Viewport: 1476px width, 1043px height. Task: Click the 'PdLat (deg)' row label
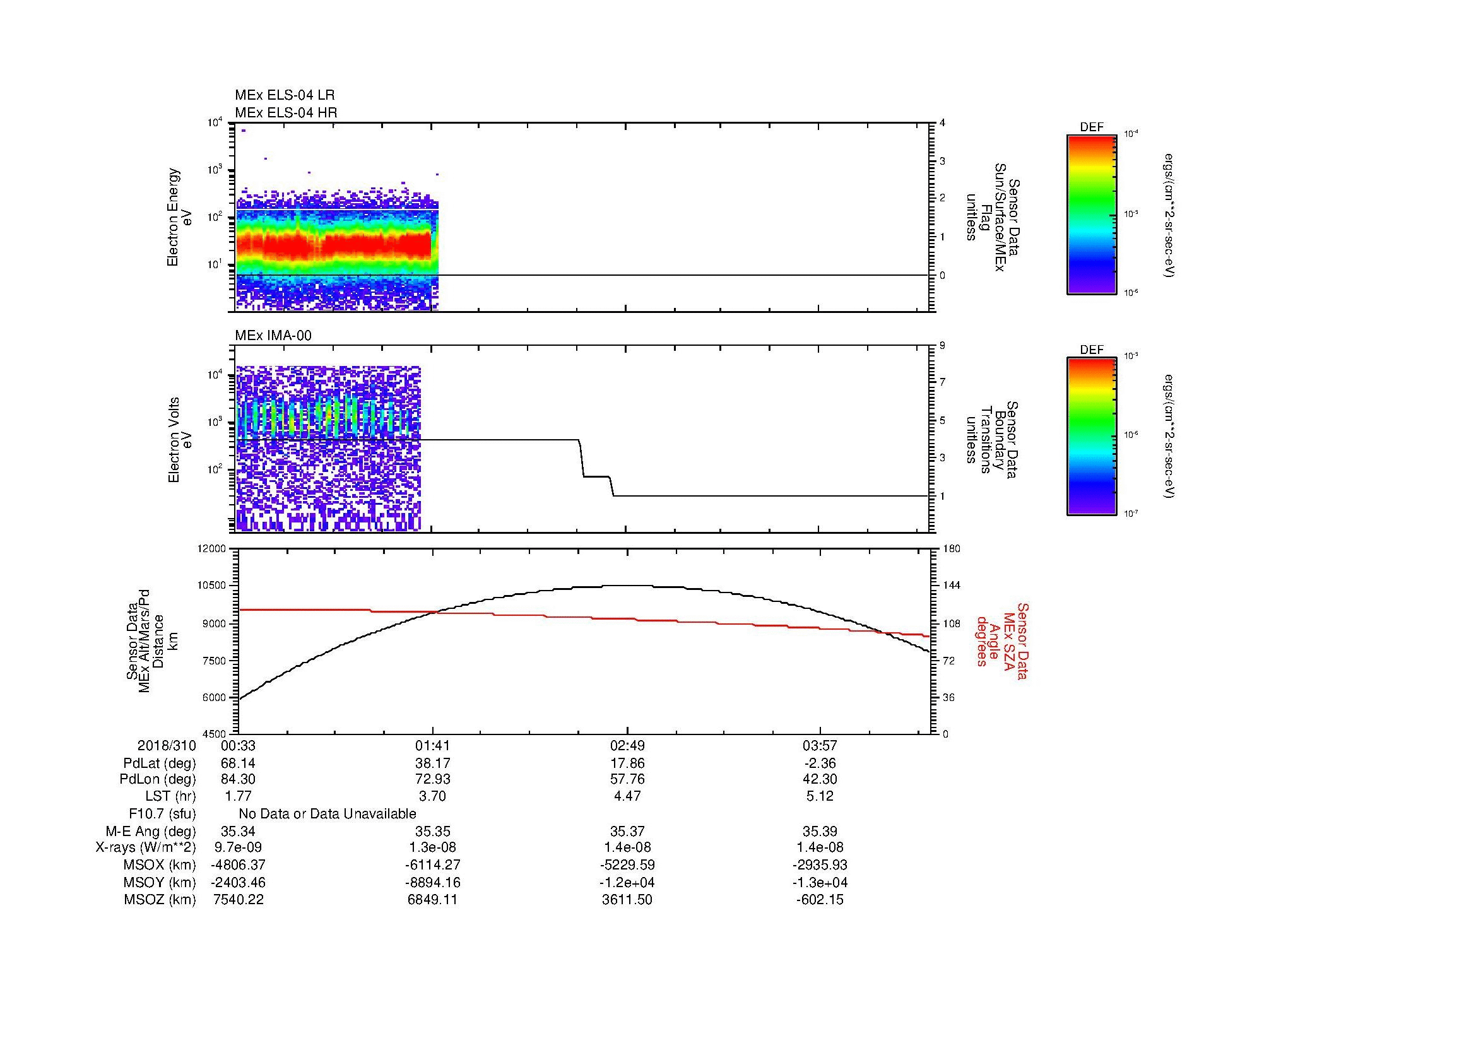pyautogui.click(x=160, y=763)
